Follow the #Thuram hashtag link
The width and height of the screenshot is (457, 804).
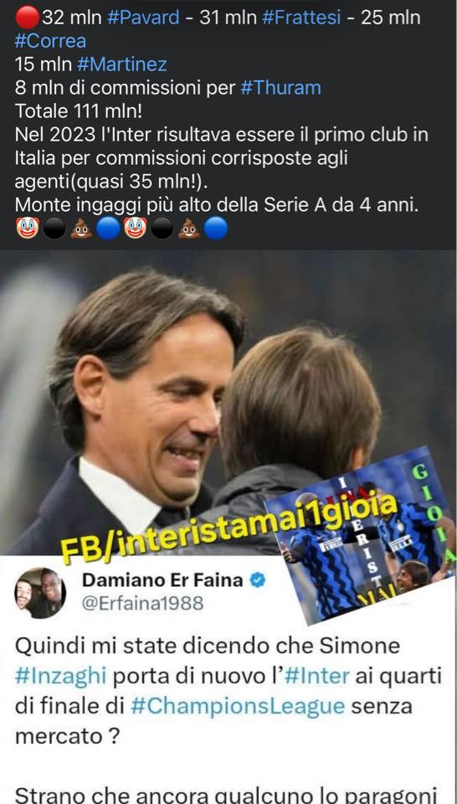(x=280, y=88)
